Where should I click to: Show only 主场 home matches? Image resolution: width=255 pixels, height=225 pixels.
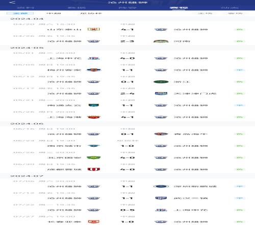pos(205,13)
